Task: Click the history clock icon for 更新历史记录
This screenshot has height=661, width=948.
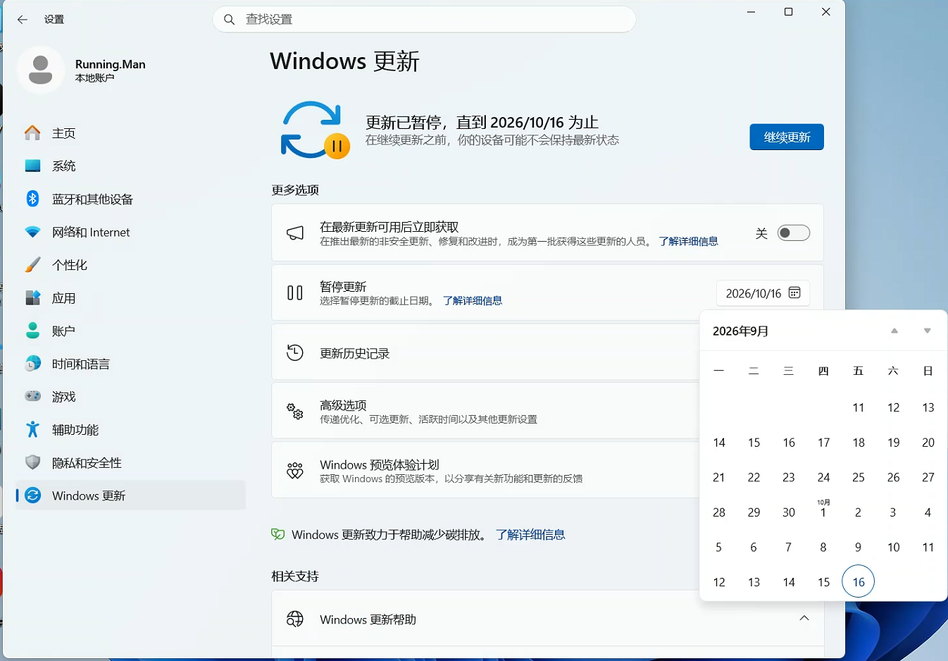Action: coord(295,352)
